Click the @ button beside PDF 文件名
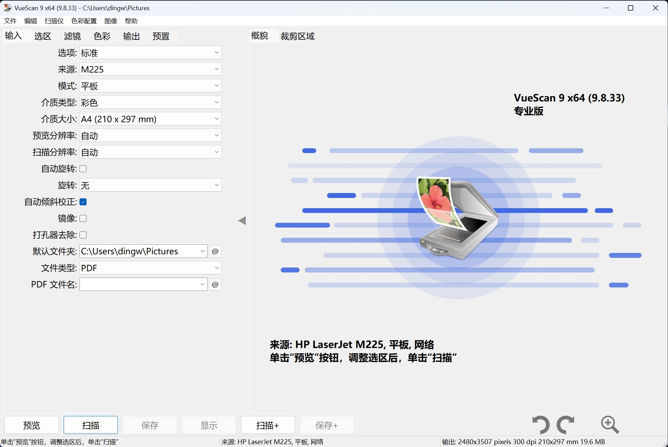The image size is (668, 447). click(x=215, y=285)
